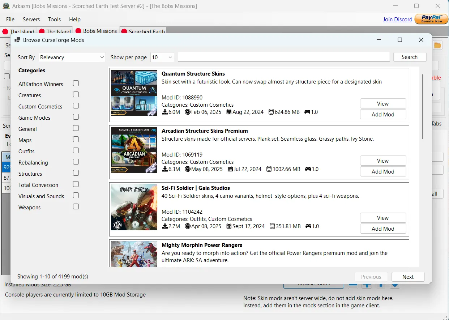Click red status icon on Scorched Earth tab
The height and width of the screenshot is (320, 449).
[124, 31]
